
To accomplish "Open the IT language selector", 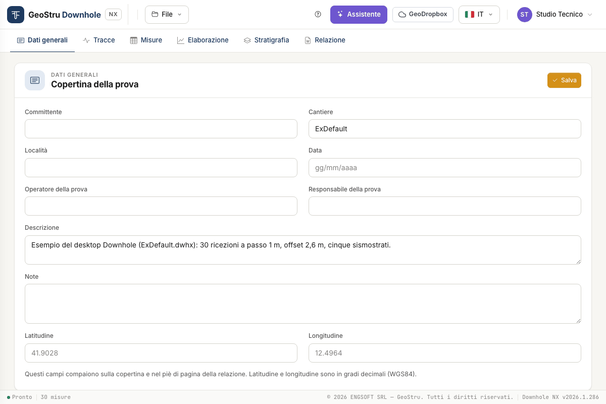I will (479, 15).
